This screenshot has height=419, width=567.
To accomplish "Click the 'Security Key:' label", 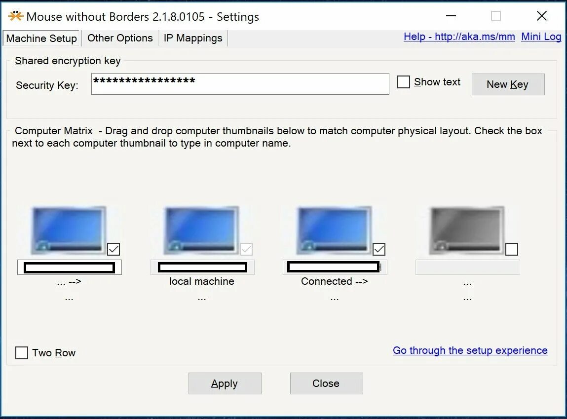I will tap(47, 85).
